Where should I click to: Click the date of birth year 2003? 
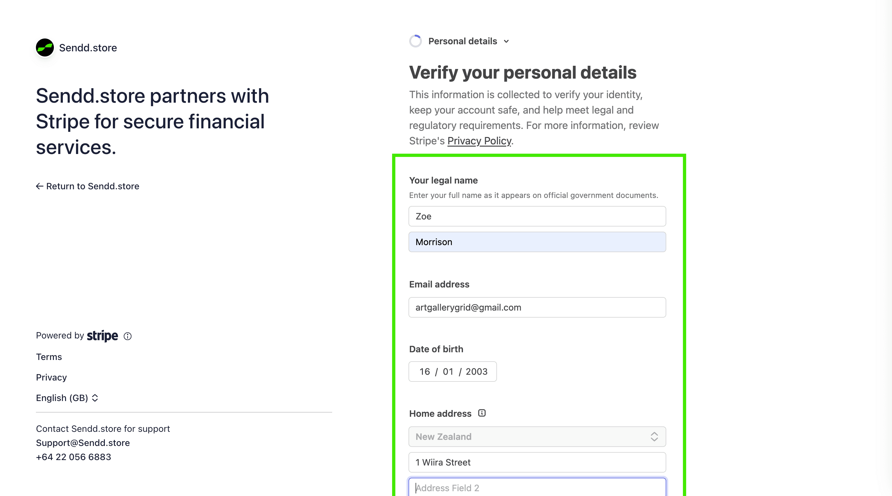476,371
